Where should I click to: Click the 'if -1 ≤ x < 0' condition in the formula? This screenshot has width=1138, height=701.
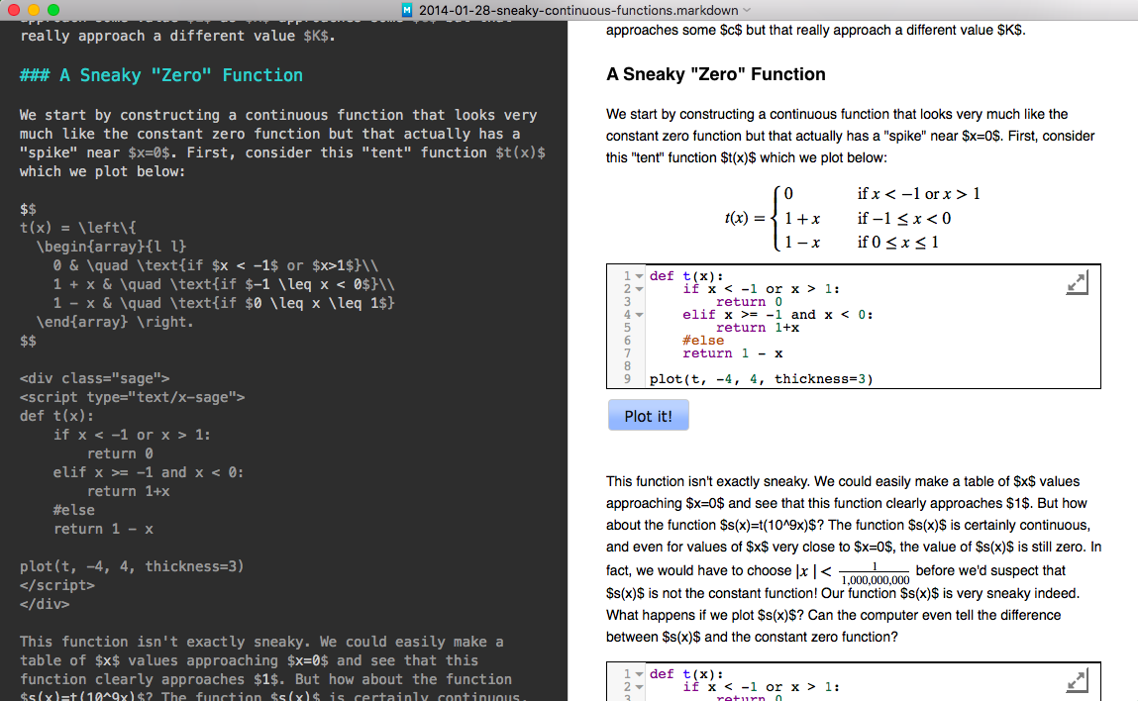903,219
